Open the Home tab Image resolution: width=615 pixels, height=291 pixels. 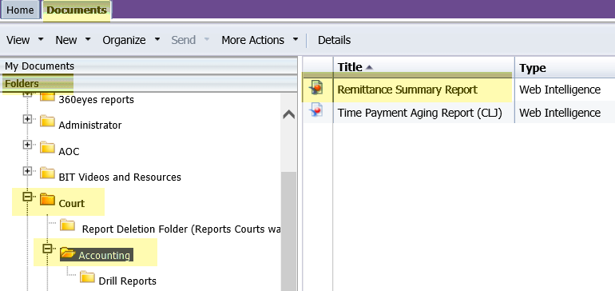tap(20, 10)
